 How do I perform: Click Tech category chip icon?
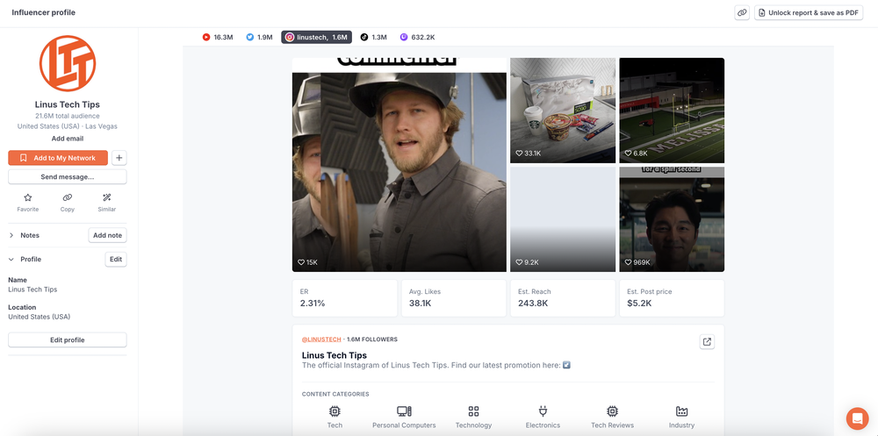tap(335, 412)
